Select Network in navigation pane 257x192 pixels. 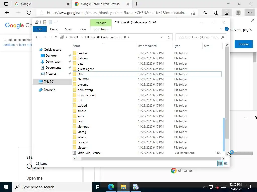pos(49,90)
